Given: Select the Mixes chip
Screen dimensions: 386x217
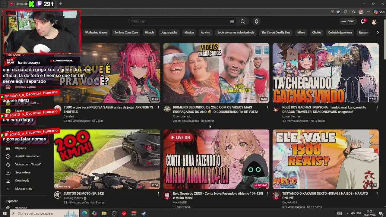Looking at the screenshot, I should coord(301,33).
